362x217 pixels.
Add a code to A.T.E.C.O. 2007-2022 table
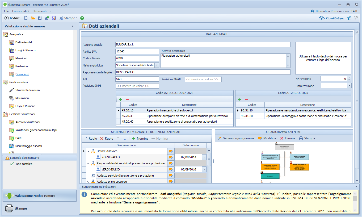tap(120, 99)
